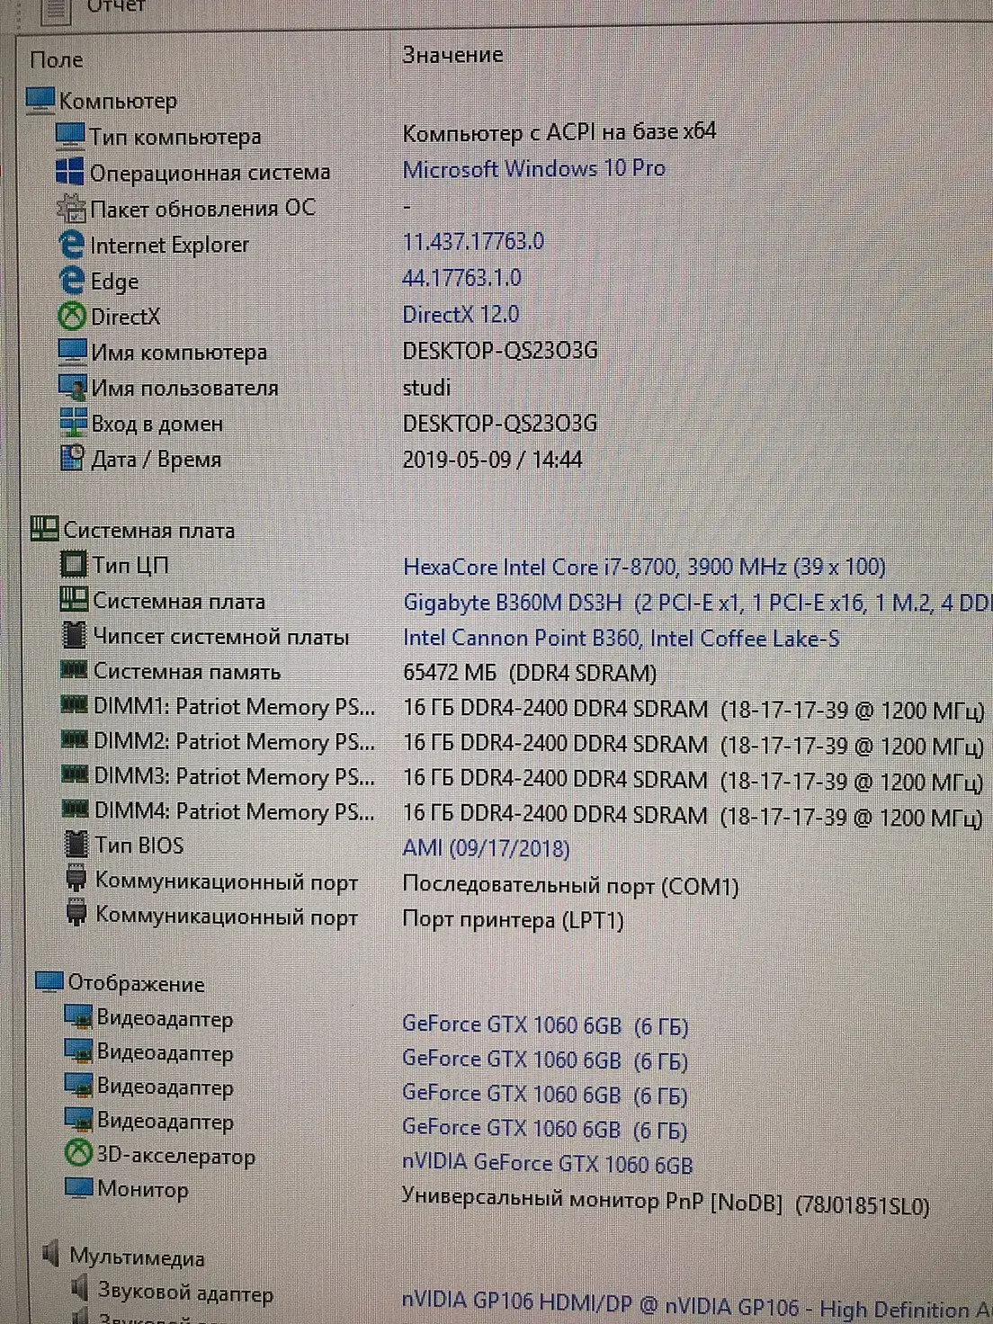The width and height of the screenshot is (993, 1324).
Task: Select the DIMM4: Patriot Memory row label
Action: (235, 811)
